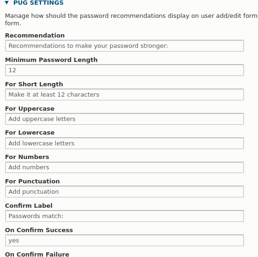The width and height of the screenshot is (258, 257).
Task: Click the For Numbers label
Action: [x=27, y=157]
